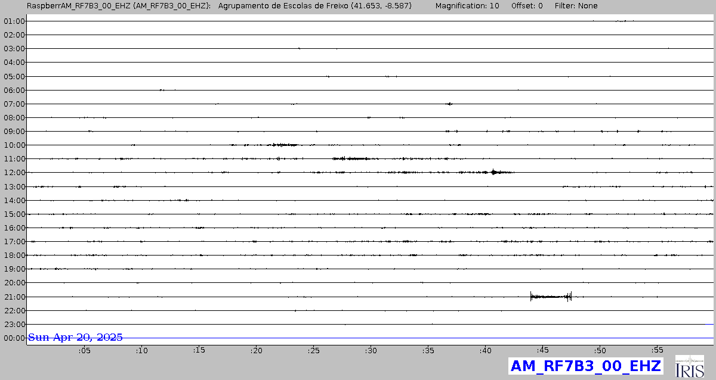Select the 'Filter: None' header text
716x380 pixels.
576,5
